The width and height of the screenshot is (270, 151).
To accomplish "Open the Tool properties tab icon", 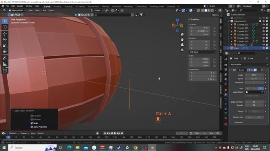I will pyautogui.click(x=226, y=59).
